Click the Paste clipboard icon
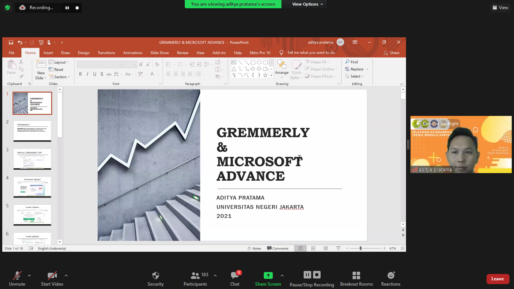 coord(12,64)
